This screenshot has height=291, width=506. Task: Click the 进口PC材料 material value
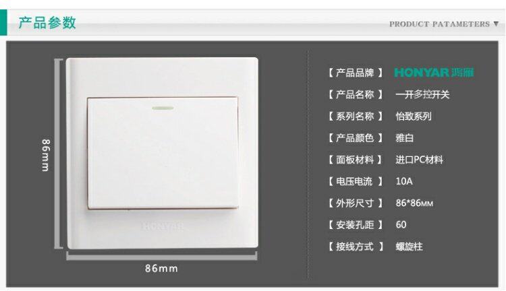click(419, 160)
